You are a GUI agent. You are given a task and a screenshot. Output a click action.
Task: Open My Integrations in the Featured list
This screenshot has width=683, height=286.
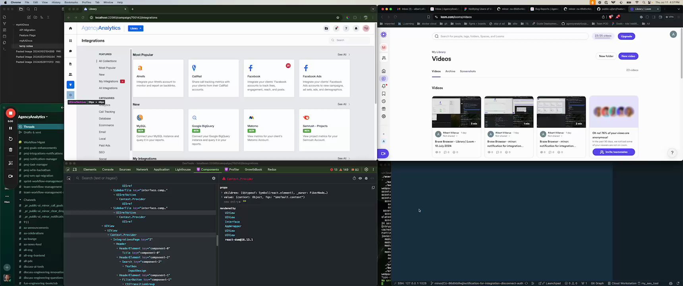(108, 81)
